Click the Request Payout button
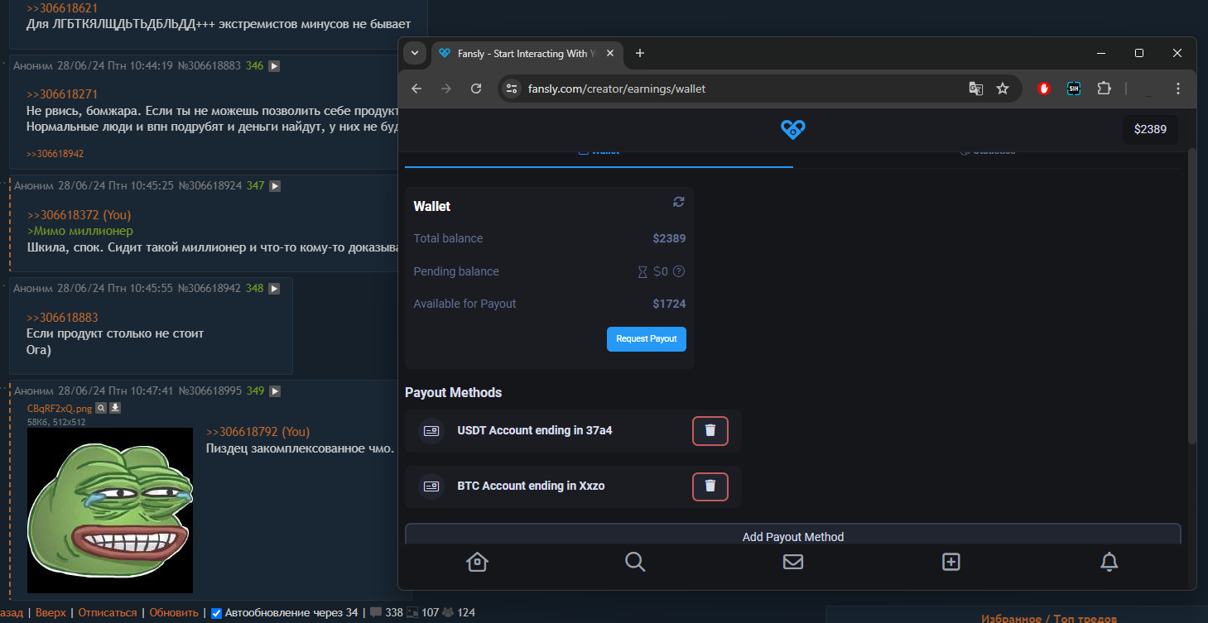 coord(647,338)
